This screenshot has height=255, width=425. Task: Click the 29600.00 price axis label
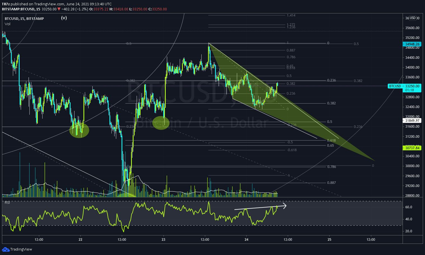412,176
